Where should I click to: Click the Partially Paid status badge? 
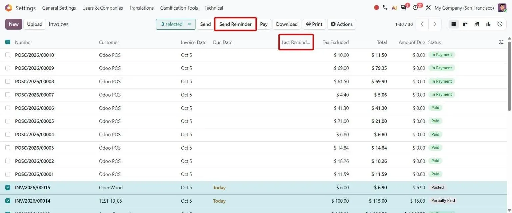coord(443,201)
